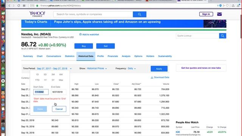
Task: Open the Frequency Daily dropdown
Action: (132, 68)
